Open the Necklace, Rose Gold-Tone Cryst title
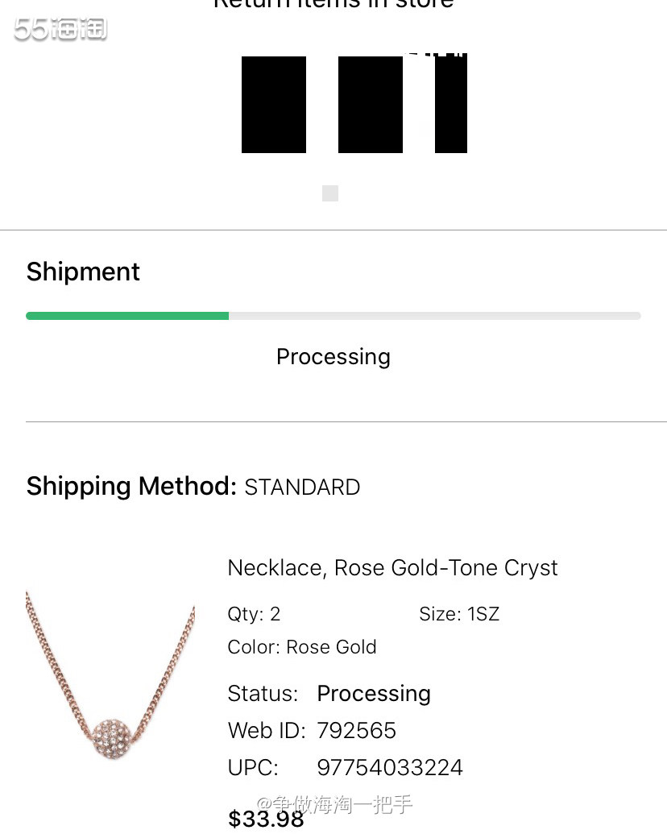Screen dimensions: 667x834 tap(392, 568)
